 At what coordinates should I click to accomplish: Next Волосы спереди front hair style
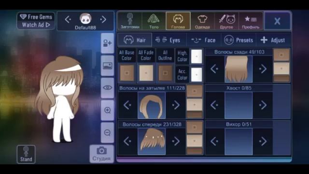tap(176, 141)
